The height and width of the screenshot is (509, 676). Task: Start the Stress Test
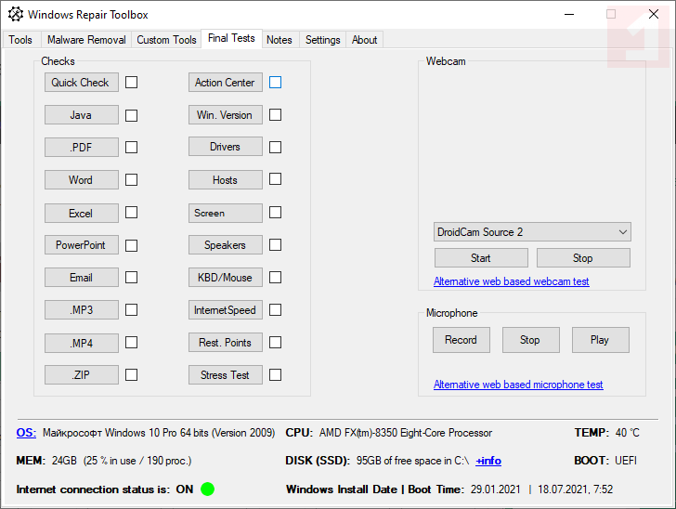point(226,375)
